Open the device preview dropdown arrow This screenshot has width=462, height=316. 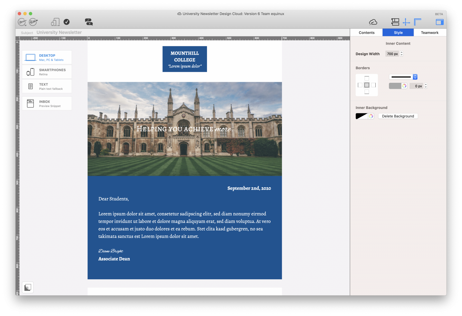[x=59, y=25]
